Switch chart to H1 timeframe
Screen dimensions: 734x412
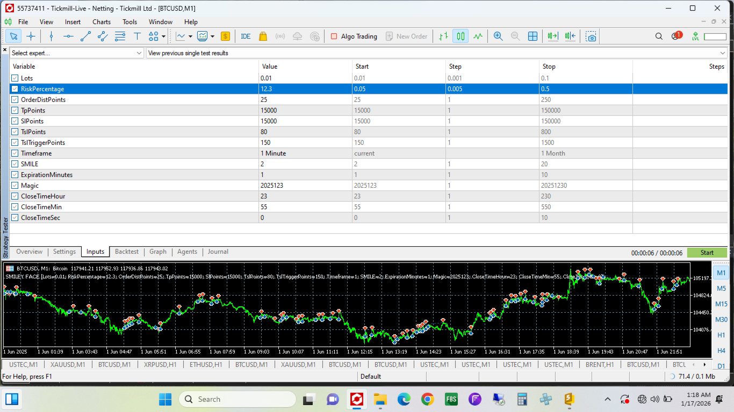[722, 335]
